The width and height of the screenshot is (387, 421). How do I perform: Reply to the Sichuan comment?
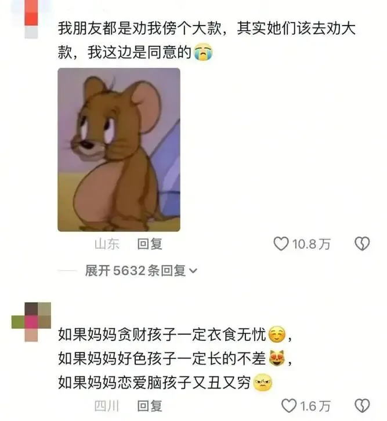[150, 406]
